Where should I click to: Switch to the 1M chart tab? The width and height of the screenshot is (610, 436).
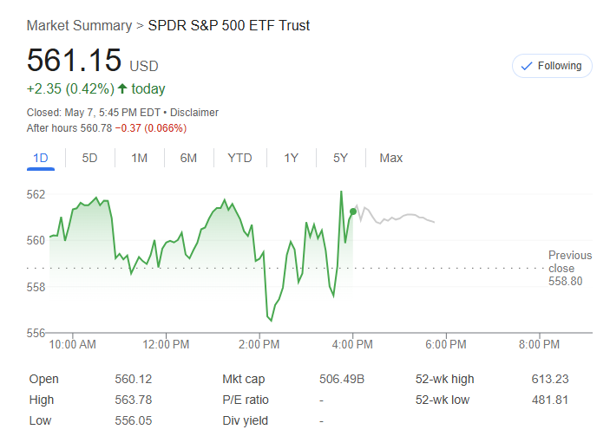139,158
